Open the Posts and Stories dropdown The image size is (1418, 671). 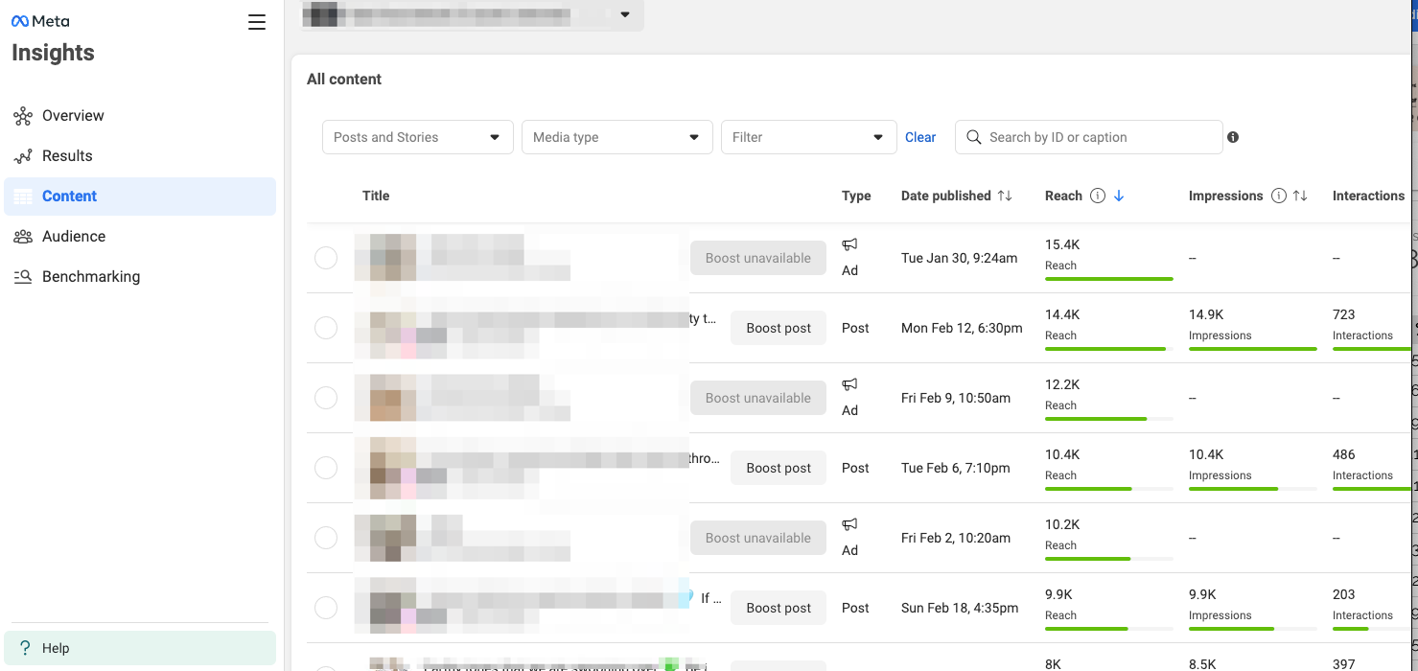point(417,137)
